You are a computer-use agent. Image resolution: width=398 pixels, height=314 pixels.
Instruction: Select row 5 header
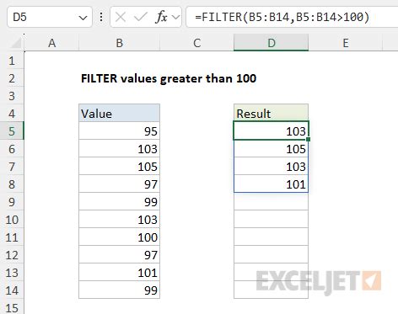12,131
